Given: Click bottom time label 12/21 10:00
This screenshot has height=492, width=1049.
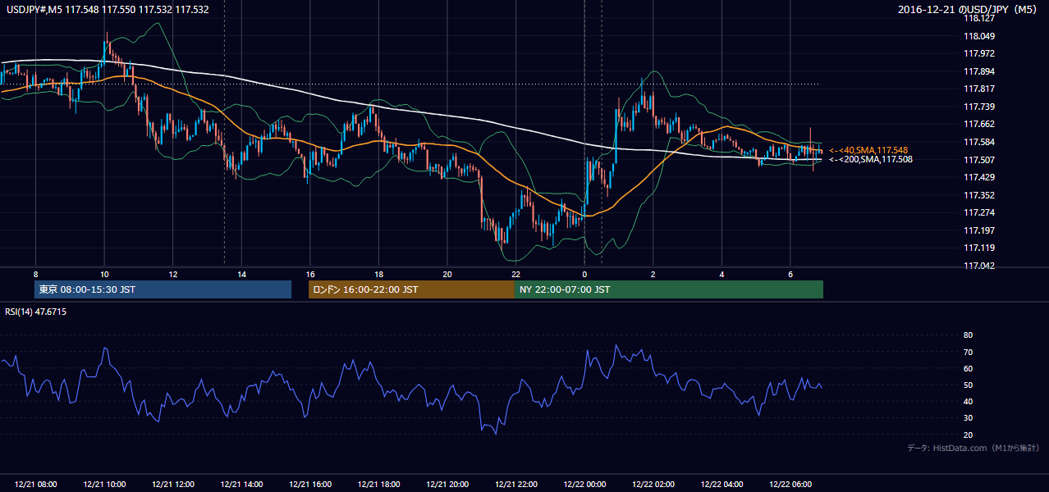Looking at the screenshot, I should click(104, 485).
